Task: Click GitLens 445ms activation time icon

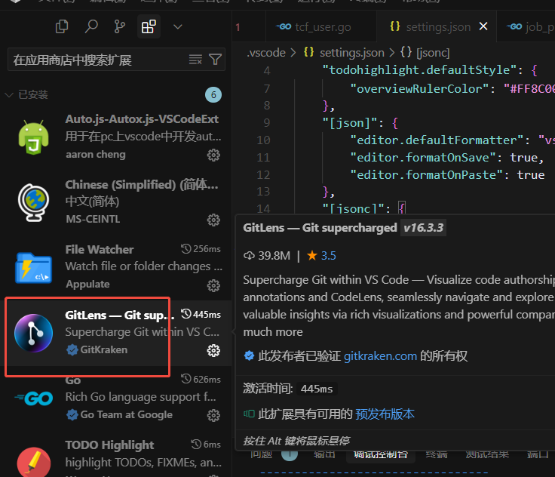Action: 186,314
